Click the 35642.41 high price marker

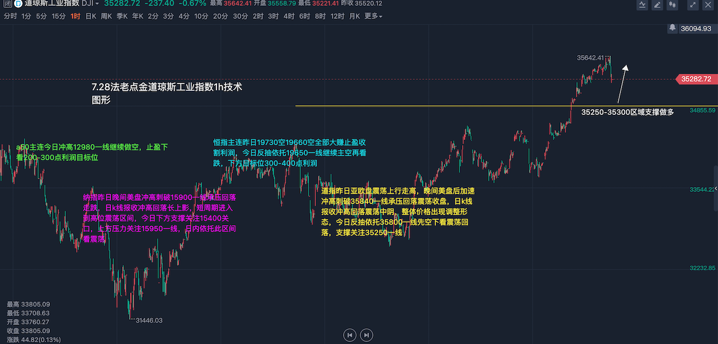click(590, 57)
